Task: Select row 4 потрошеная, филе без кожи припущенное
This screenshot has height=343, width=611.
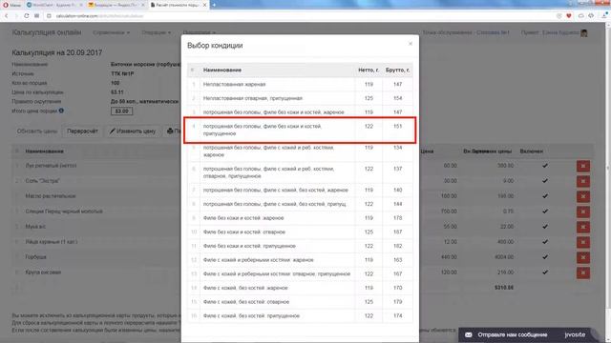Action: point(300,130)
